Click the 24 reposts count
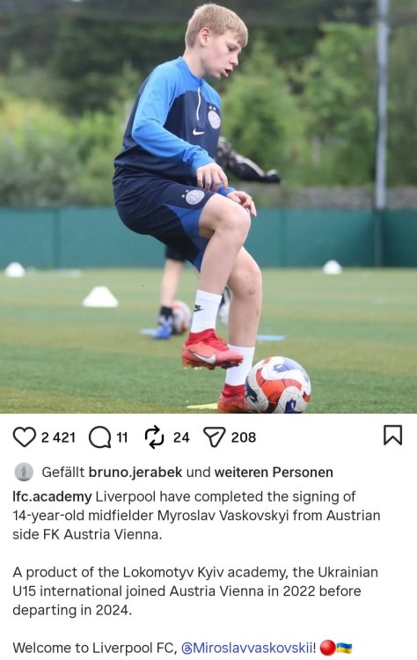Screen dimensions: 417x660 tap(181, 437)
